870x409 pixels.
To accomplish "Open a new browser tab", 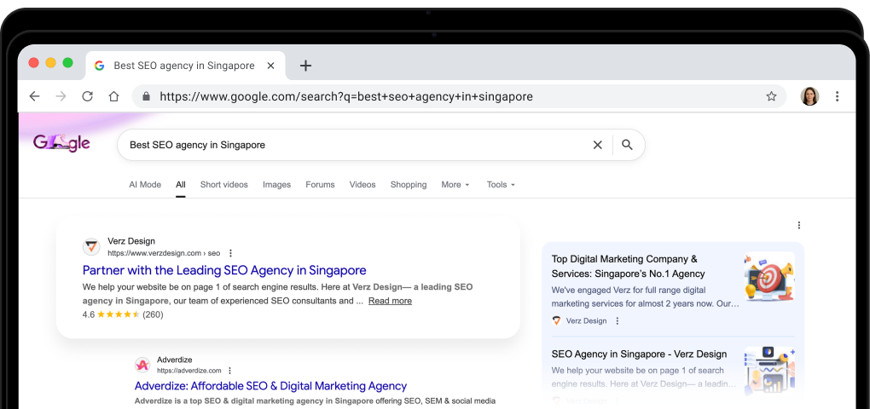I will (305, 66).
